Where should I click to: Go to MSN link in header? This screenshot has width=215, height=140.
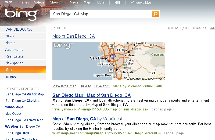[x=118, y=3]
